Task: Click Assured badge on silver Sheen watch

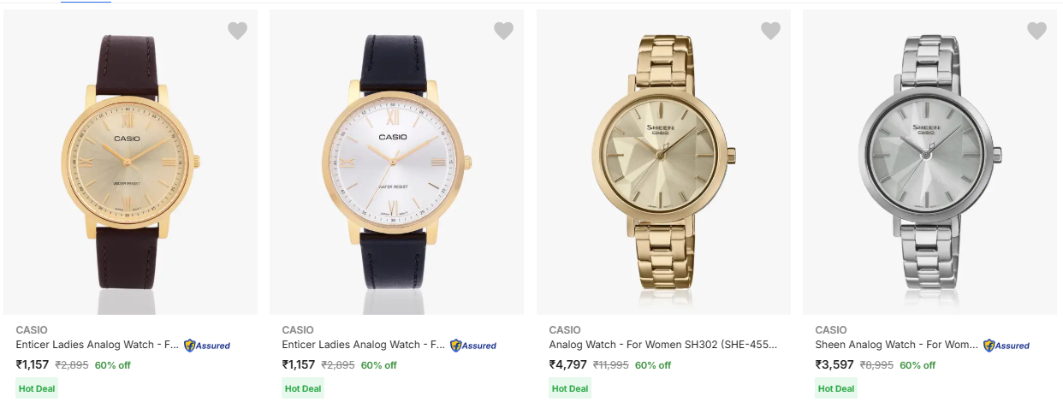Action: (1007, 346)
